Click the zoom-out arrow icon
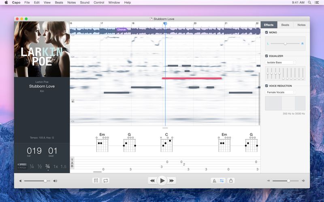The image size is (324, 202). 269,181
